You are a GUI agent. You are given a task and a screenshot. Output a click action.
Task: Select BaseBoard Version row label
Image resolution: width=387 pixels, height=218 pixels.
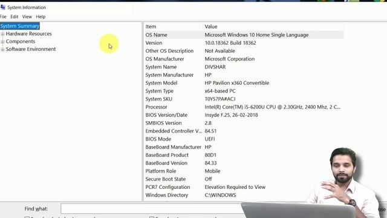(166, 163)
